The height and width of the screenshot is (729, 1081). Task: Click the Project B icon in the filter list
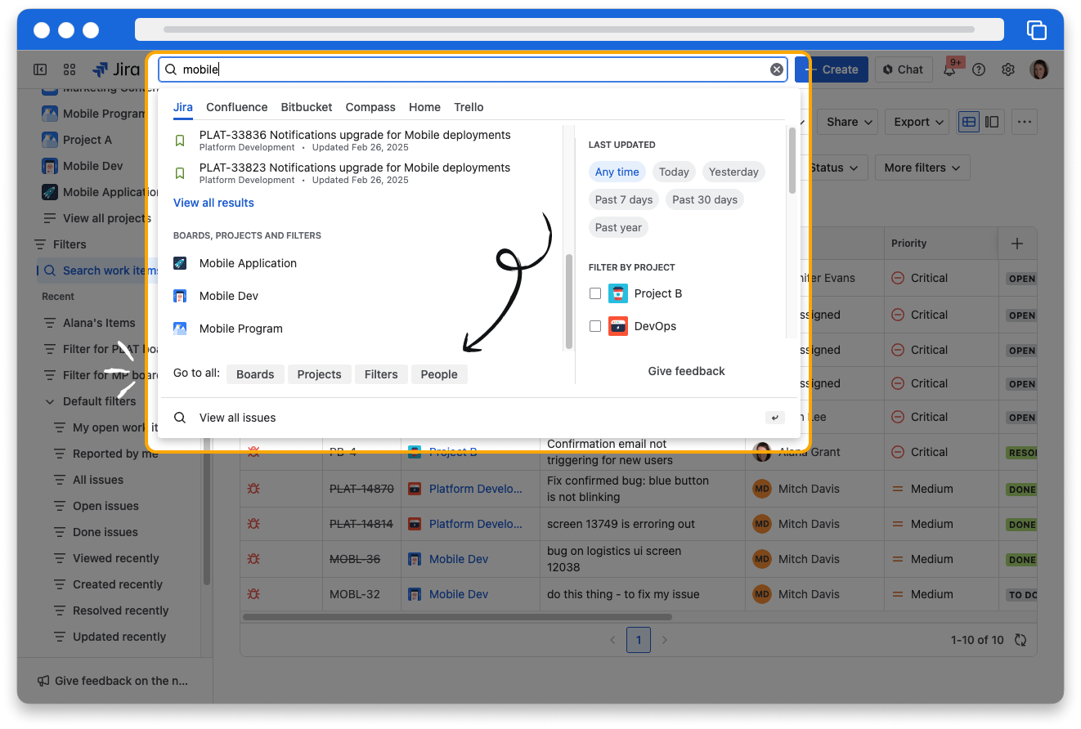(x=618, y=293)
